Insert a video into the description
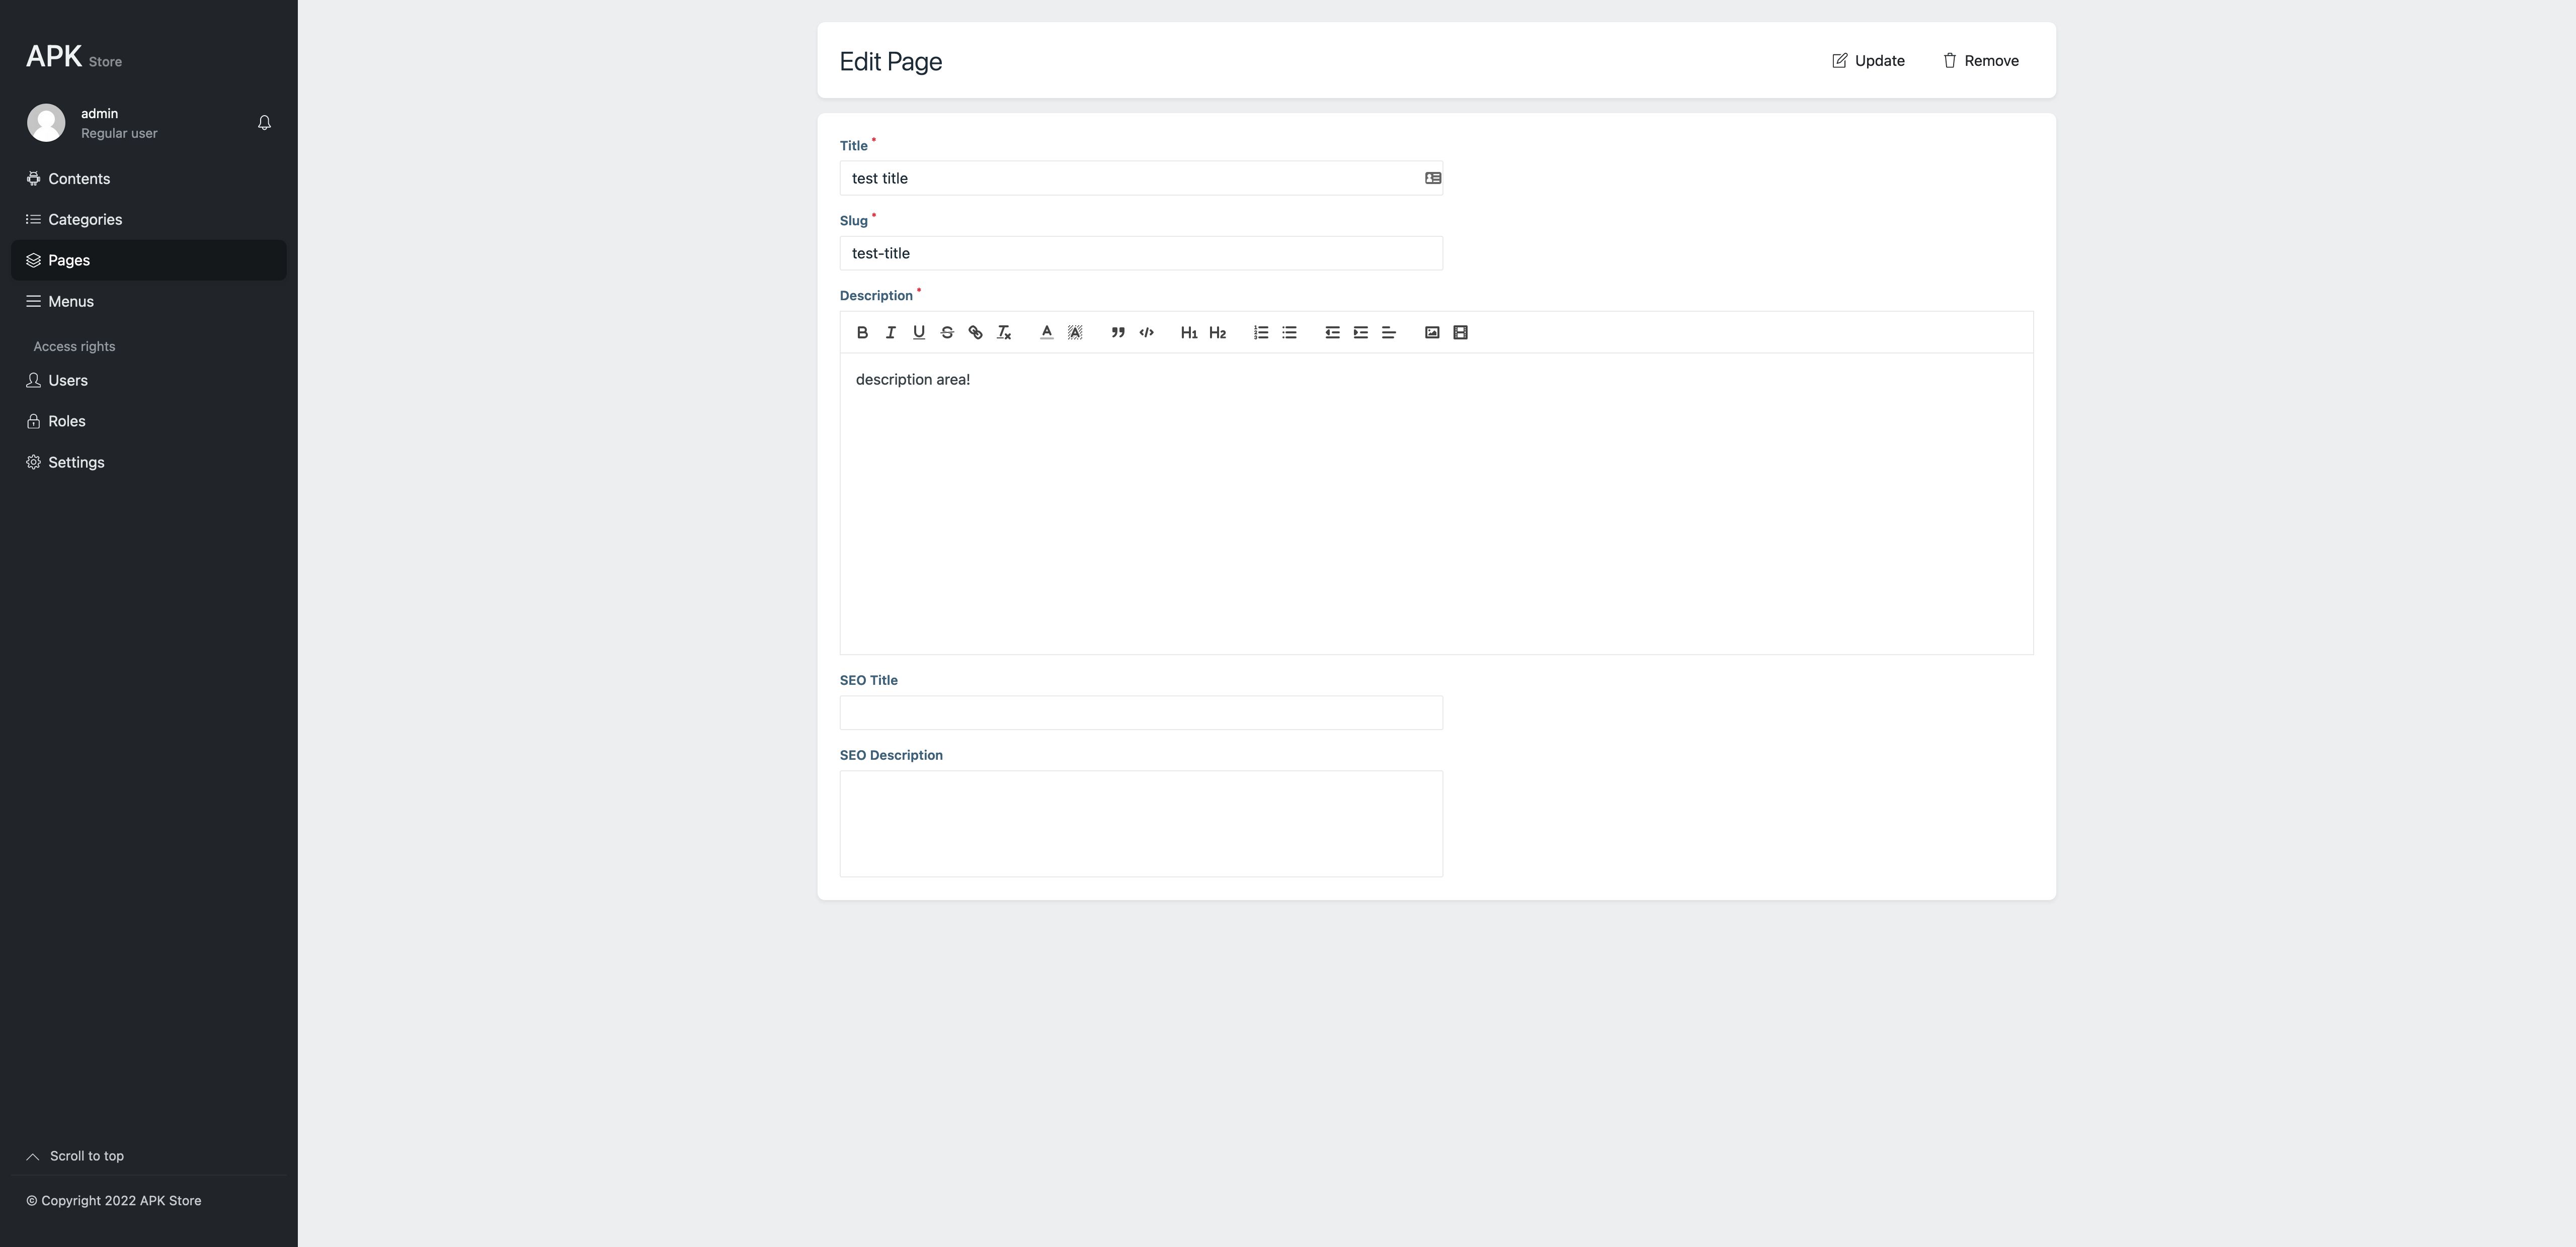 tap(1460, 333)
